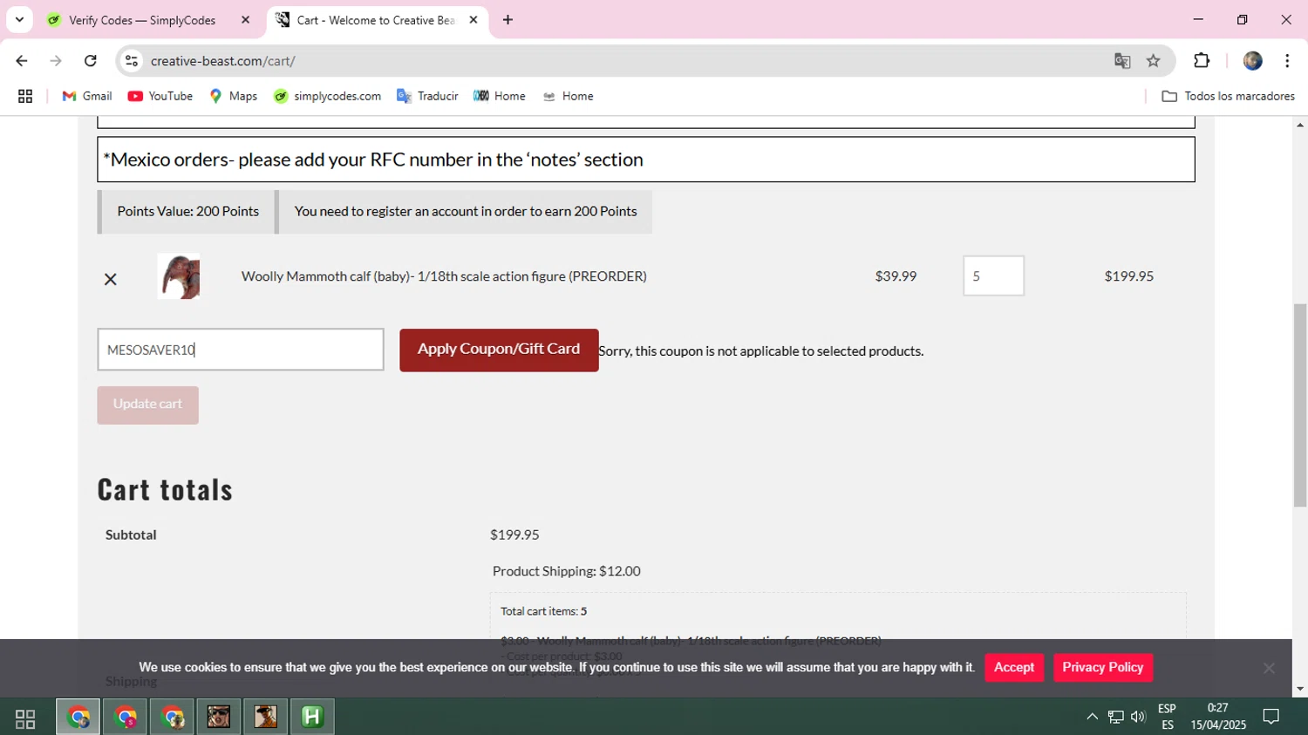1308x735 pixels.
Task: Open Woolly Mammoth calf product thumbnail
Action: tap(179, 276)
